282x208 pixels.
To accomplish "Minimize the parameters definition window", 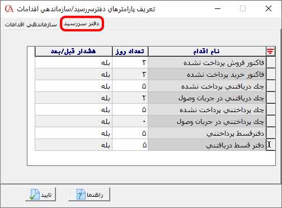I will click(x=218, y=8).
